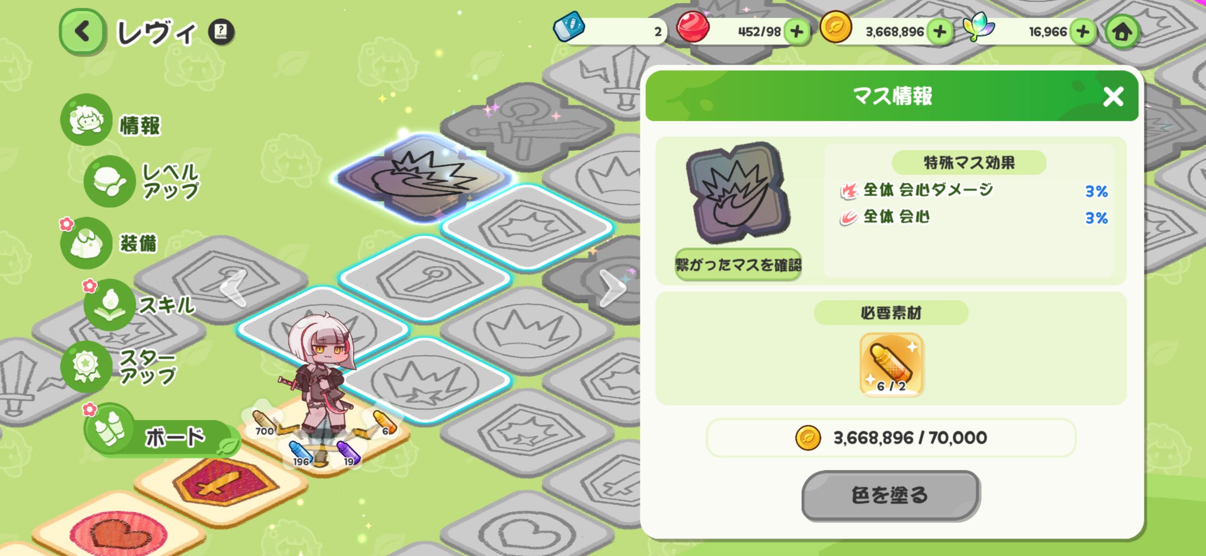Tap the home icon button
The image size is (1206, 556).
(x=1122, y=32)
